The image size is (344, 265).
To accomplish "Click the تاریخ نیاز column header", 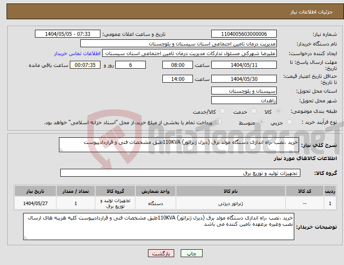I will [35, 191].
